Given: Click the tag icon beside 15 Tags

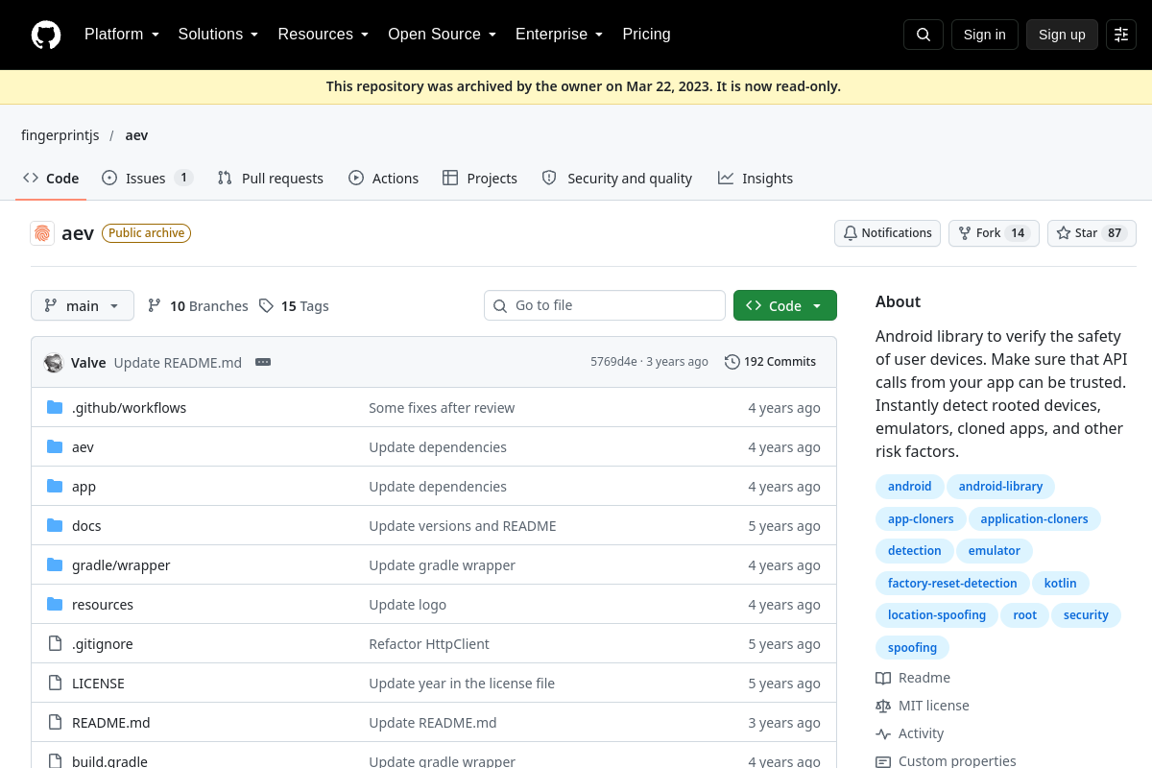Looking at the screenshot, I should [x=266, y=305].
